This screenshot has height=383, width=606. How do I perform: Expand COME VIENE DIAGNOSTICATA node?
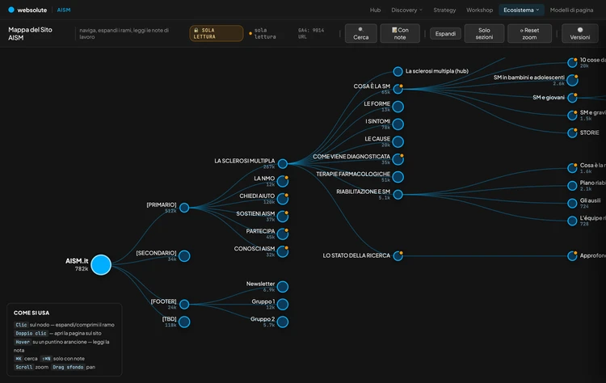398,159
